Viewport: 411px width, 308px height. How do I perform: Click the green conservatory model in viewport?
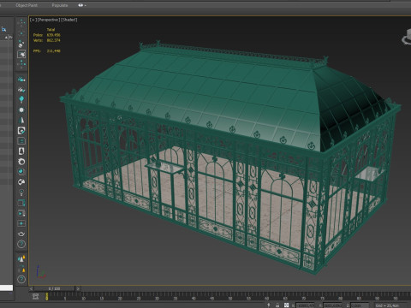click(230, 158)
